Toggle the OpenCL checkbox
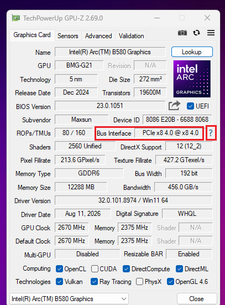This screenshot has height=305, width=225. point(59,269)
